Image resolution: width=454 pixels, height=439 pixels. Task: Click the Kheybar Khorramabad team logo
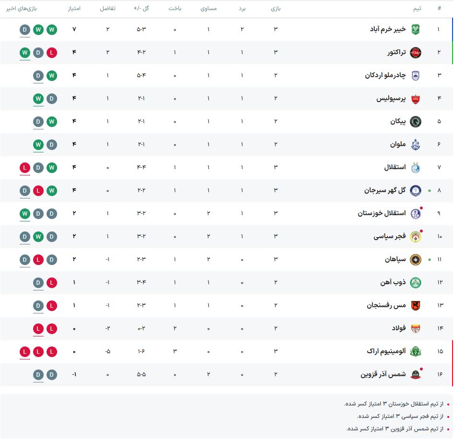tap(416, 29)
